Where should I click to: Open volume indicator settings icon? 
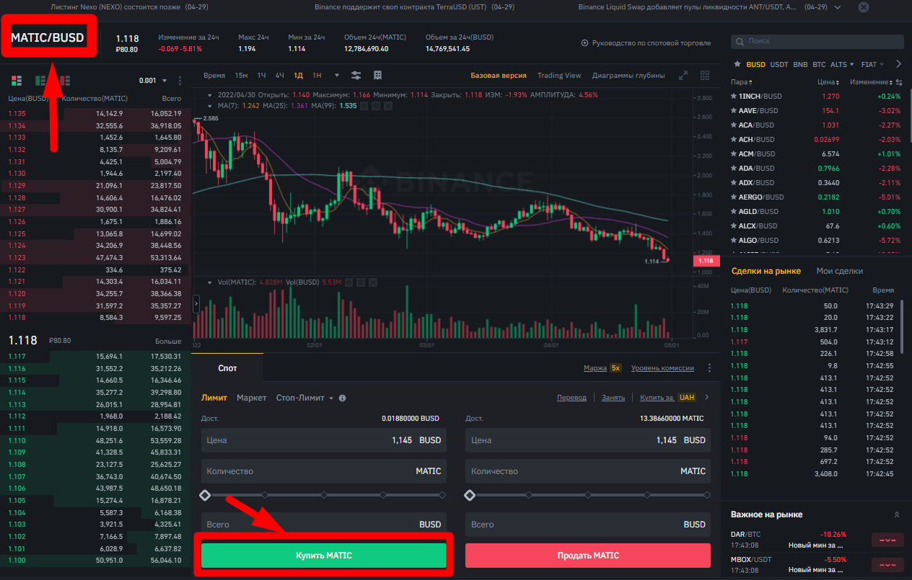click(361, 283)
